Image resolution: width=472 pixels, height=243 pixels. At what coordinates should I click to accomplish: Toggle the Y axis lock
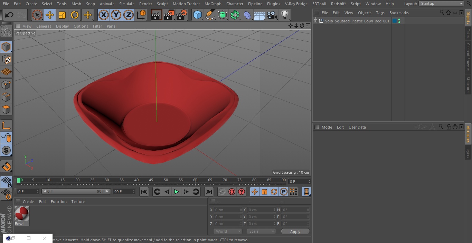(x=116, y=15)
